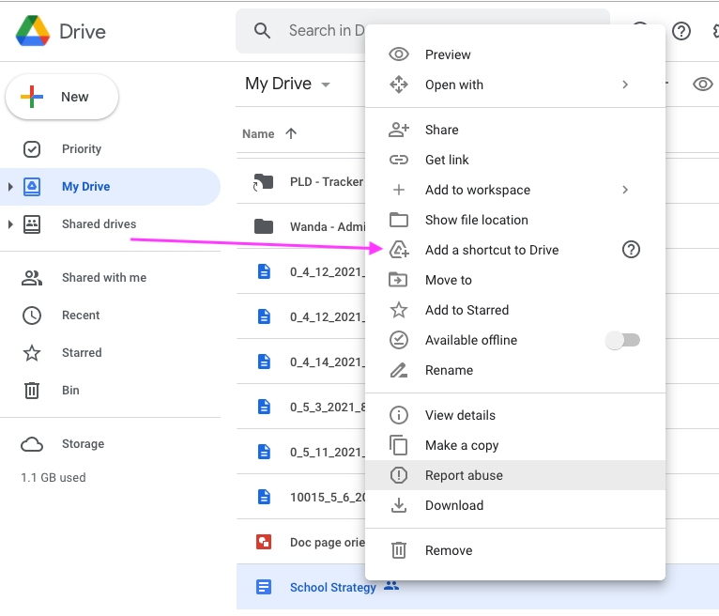
Task: Click the Open with arrows icon
Action: (x=399, y=85)
